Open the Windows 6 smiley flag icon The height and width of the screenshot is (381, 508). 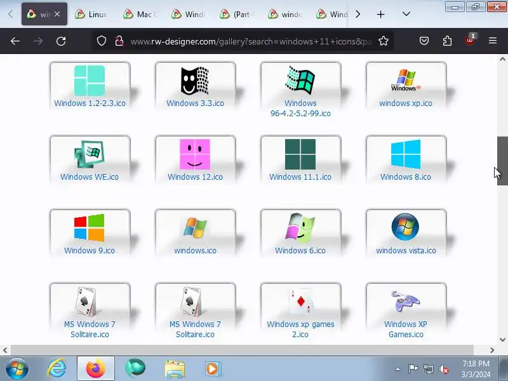pos(300,228)
